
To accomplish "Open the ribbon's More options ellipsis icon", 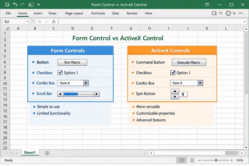I will pyautogui.click(x=240, y=13).
